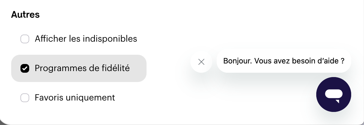The height and width of the screenshot is (125, 364).
Task: Filter to favorites only using the last checkbox
Action: click(x=25, y=97)
